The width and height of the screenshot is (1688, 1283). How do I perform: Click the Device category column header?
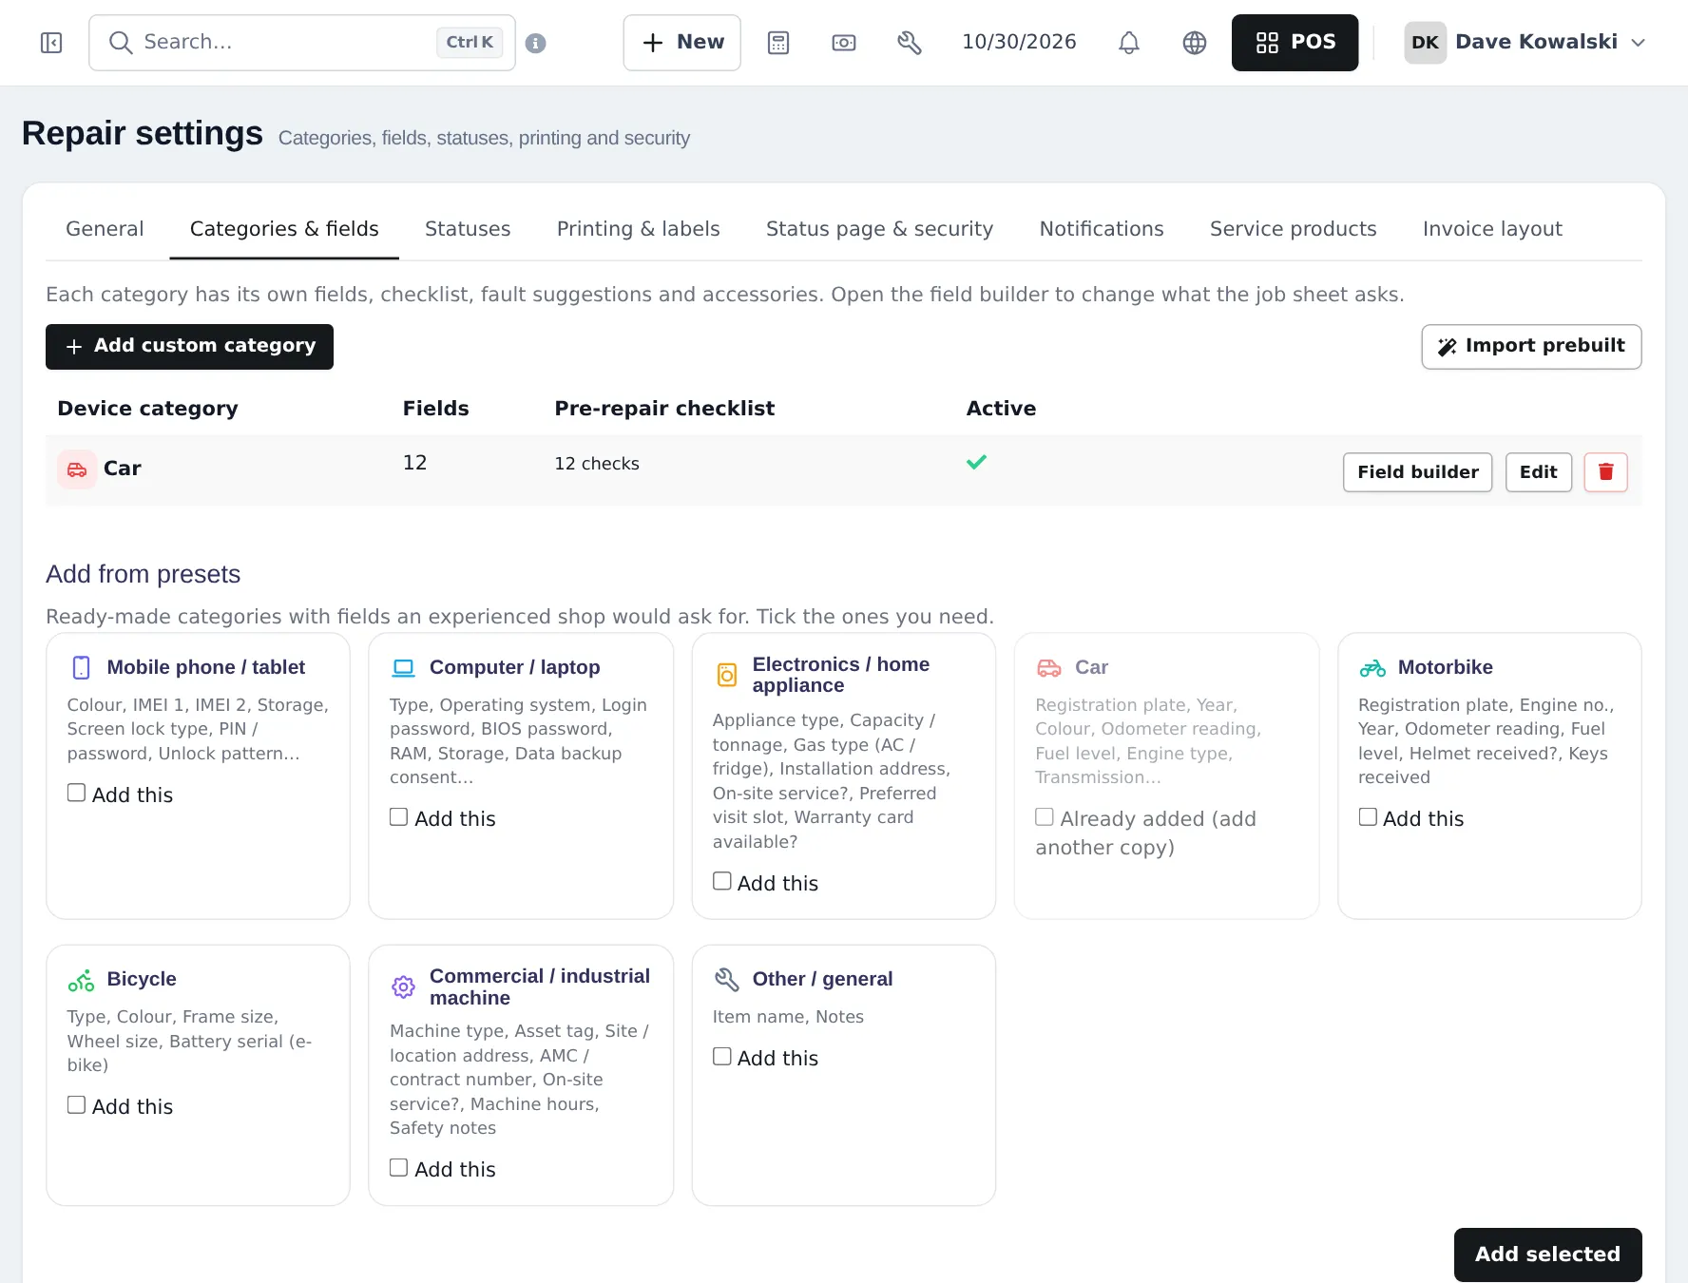[x=147, y=409]
